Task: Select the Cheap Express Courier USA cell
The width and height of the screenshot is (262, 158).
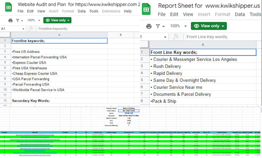Action: click(x=59, y=73)
